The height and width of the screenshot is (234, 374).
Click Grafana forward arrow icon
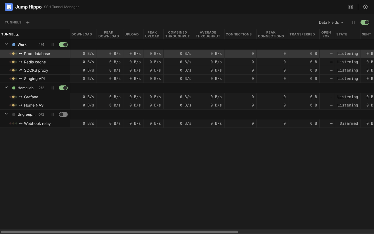pos(20,97)
